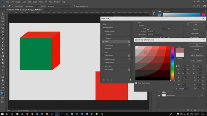The height and width of the screenshot is (116, 207).
Task: Open the Sample All Layers dropdown
Action: pos(59,6)
